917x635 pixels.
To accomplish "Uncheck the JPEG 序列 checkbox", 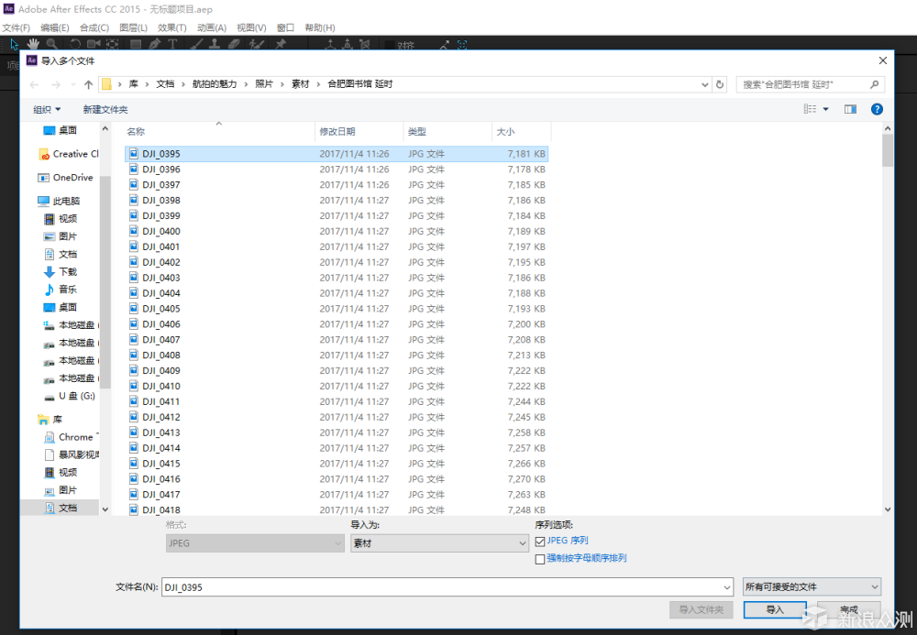I will coord(540,542).
